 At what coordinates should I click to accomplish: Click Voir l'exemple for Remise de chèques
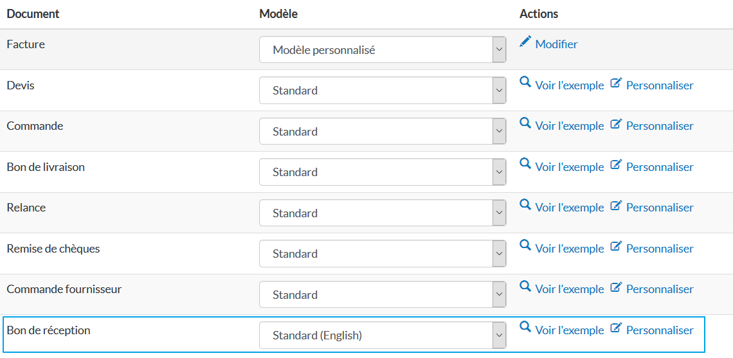click(569, 249)
